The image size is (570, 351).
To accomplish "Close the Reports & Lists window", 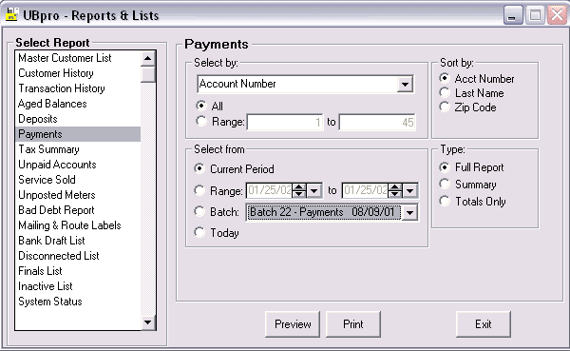I will click(x=557, y=15).
